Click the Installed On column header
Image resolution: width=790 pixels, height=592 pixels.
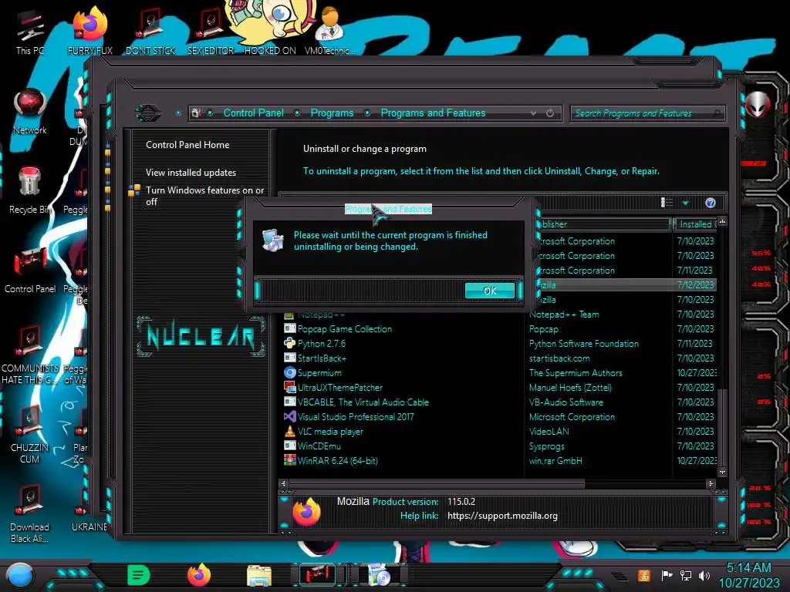point(696,224)
